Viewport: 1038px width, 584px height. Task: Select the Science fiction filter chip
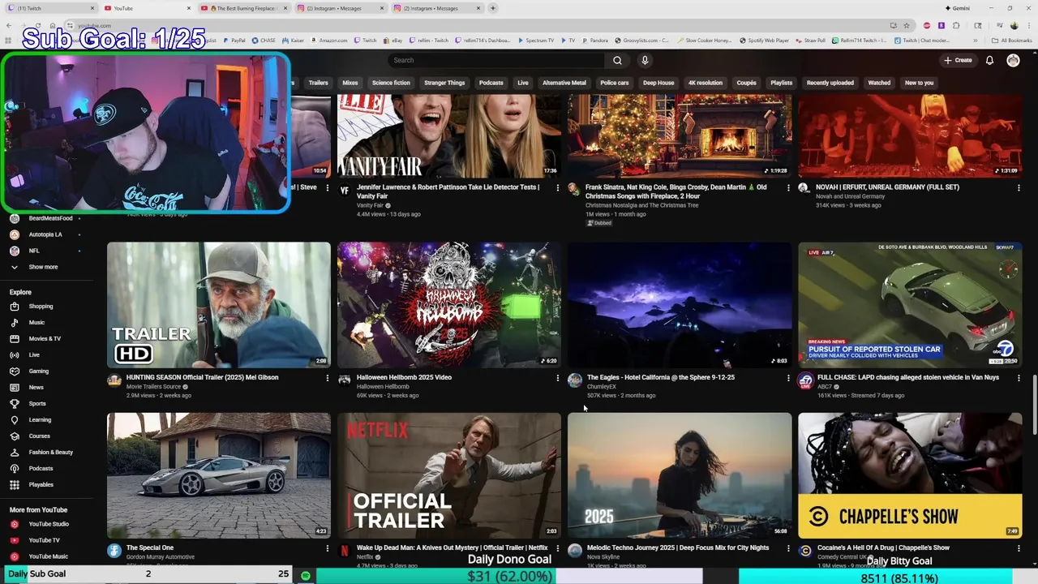(x=391, y=83)
